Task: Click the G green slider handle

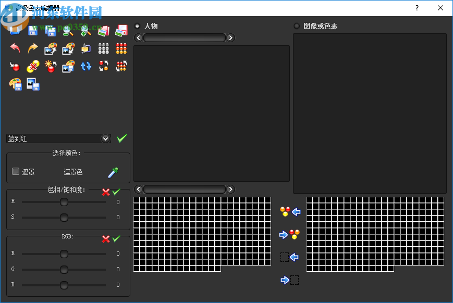Action: (x=64, y=270)
